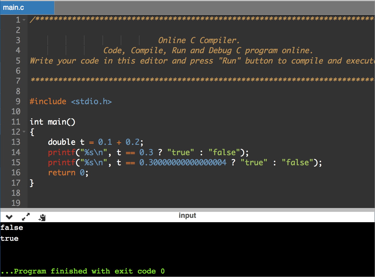Click on the int main() line
This screenshot has width=375, height=277.
pos(52,122)
